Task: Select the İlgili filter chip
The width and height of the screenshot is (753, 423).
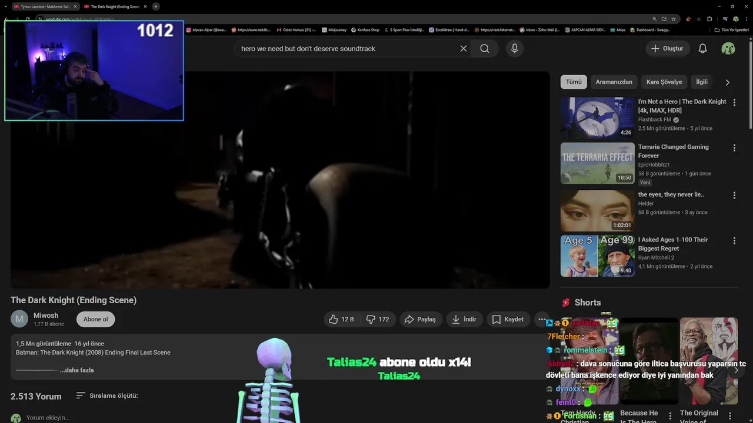Action: [702, 82]
